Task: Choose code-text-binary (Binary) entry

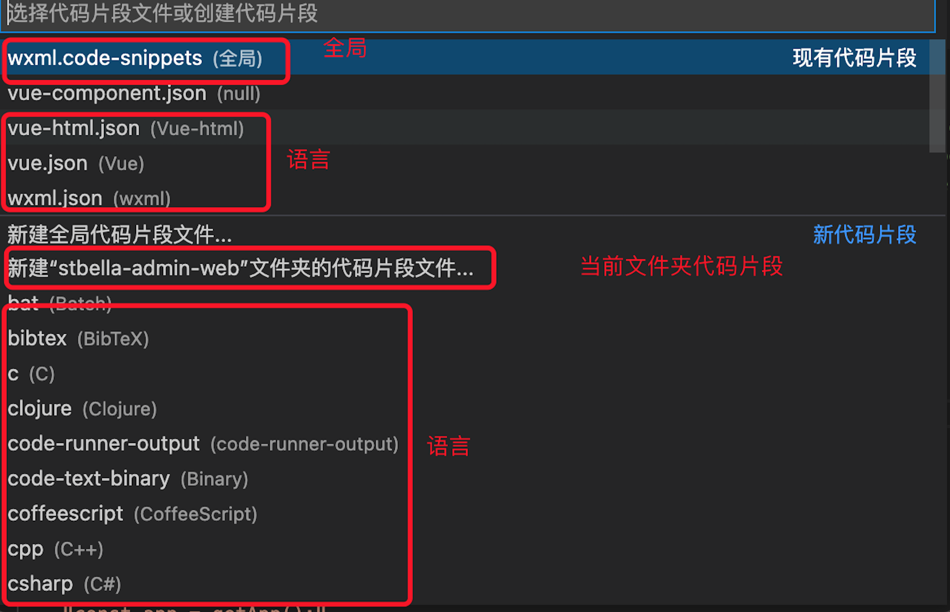Action: [465, 479]
